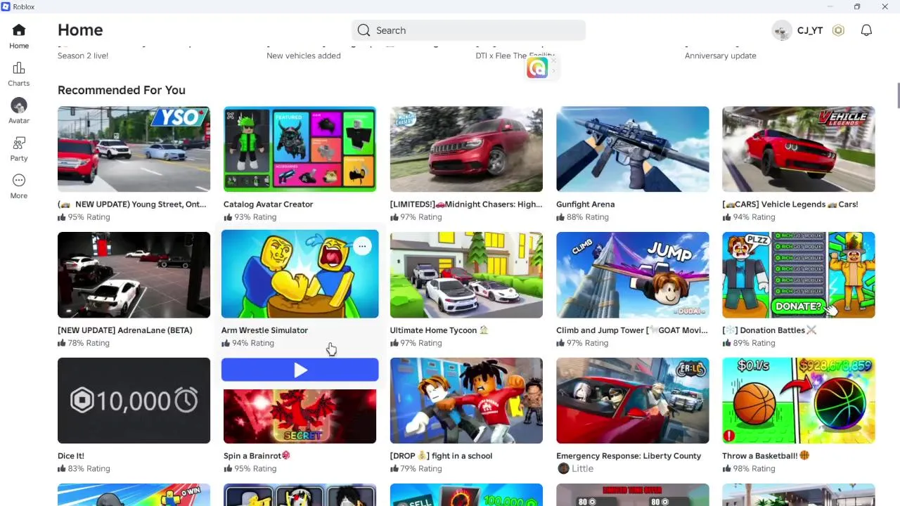Open Climb and Jump Tower thumbnail

(x=632, y=275)
